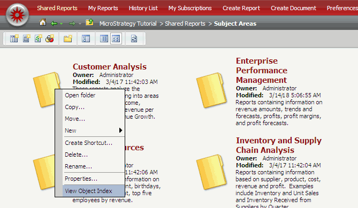Viewport: 358px width, 208px height.
Task: Choose Copy... from context menu
Action: coord(94,107)
